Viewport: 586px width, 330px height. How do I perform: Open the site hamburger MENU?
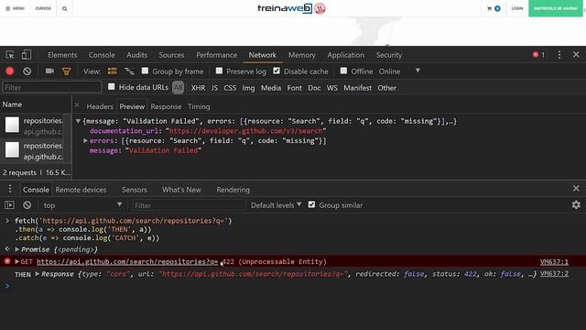[15, 8]
